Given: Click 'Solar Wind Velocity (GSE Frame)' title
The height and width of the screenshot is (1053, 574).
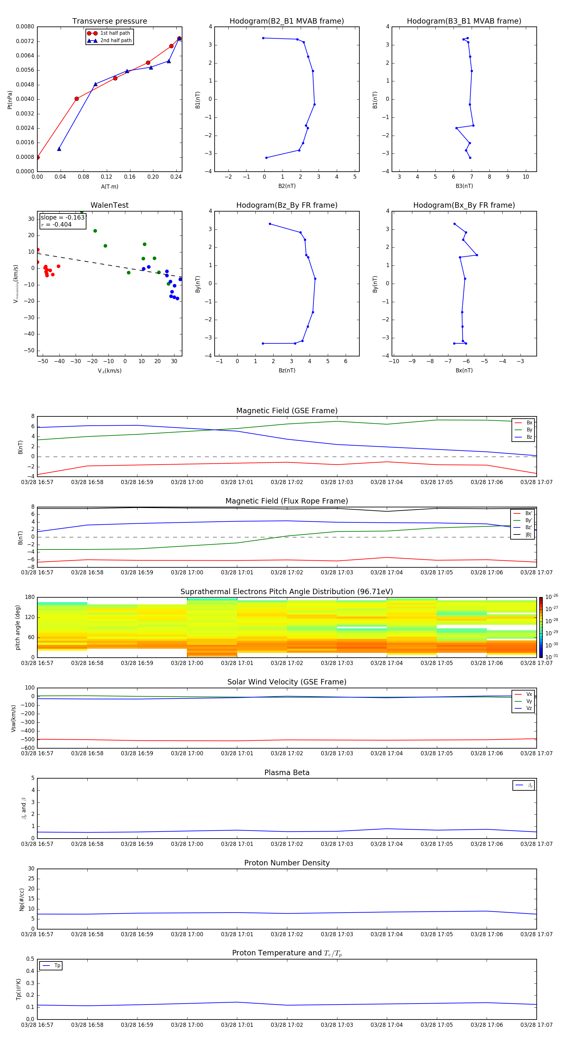Looking at the screenshot, I should 287,682.
